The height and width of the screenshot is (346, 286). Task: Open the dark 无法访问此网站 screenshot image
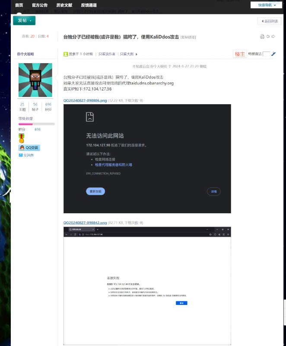(x=147, y=159)
